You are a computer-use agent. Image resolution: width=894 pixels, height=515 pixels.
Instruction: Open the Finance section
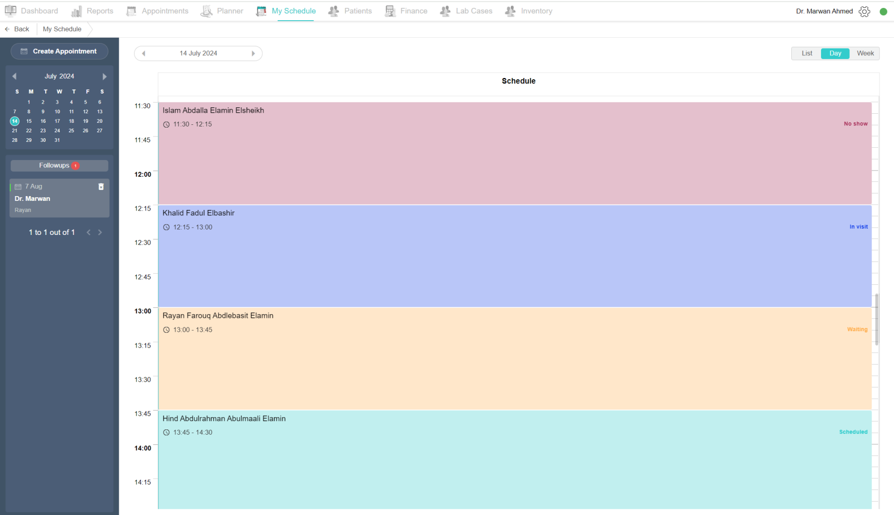[x=413, y=11]
